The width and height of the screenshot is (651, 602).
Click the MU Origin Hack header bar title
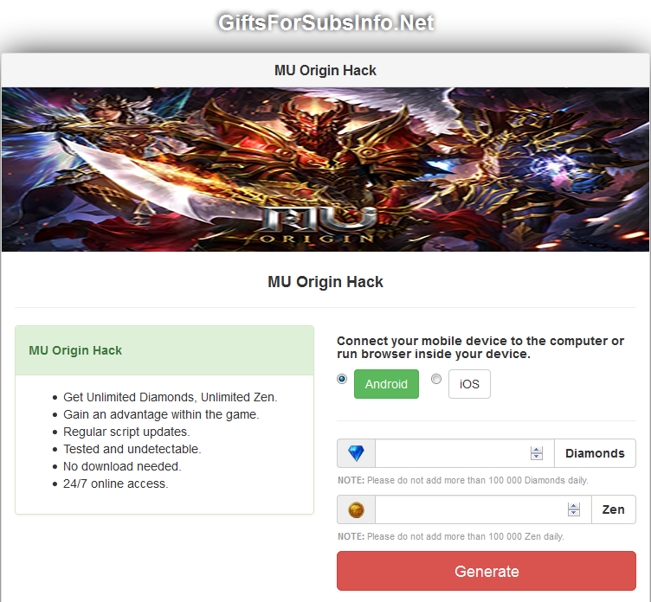pos(325,71)
